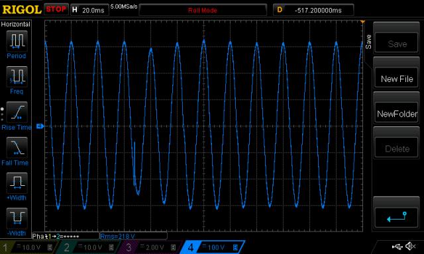Select the Freq measurement icon
Image resolution: width=424 pixels, height=254 pixels.
[x=17, y=76]
